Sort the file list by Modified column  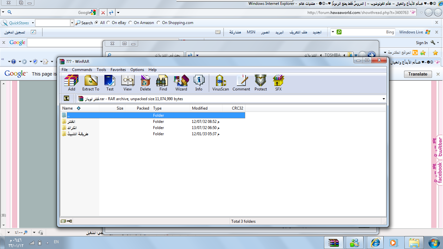click(200, 108)
